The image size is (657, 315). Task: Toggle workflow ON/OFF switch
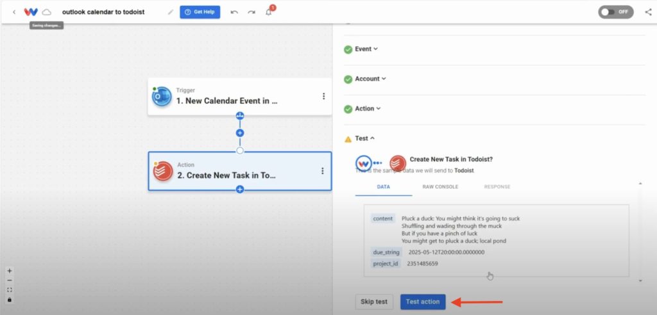coord(615,12)
